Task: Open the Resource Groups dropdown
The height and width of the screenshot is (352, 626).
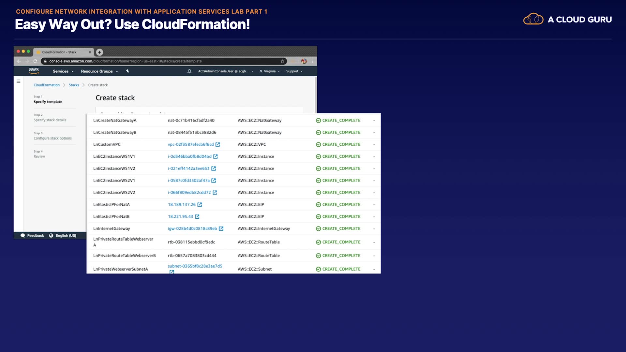Action: click(x=99, y=71)
